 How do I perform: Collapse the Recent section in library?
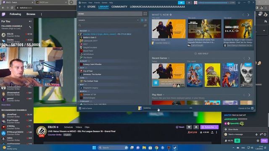point(79,31)
